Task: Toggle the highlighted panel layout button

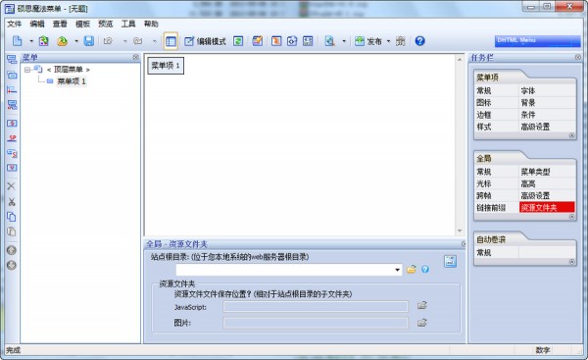Action: [171, 41]
